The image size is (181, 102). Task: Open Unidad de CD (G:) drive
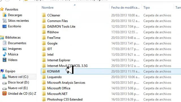(x=22, y=93)
